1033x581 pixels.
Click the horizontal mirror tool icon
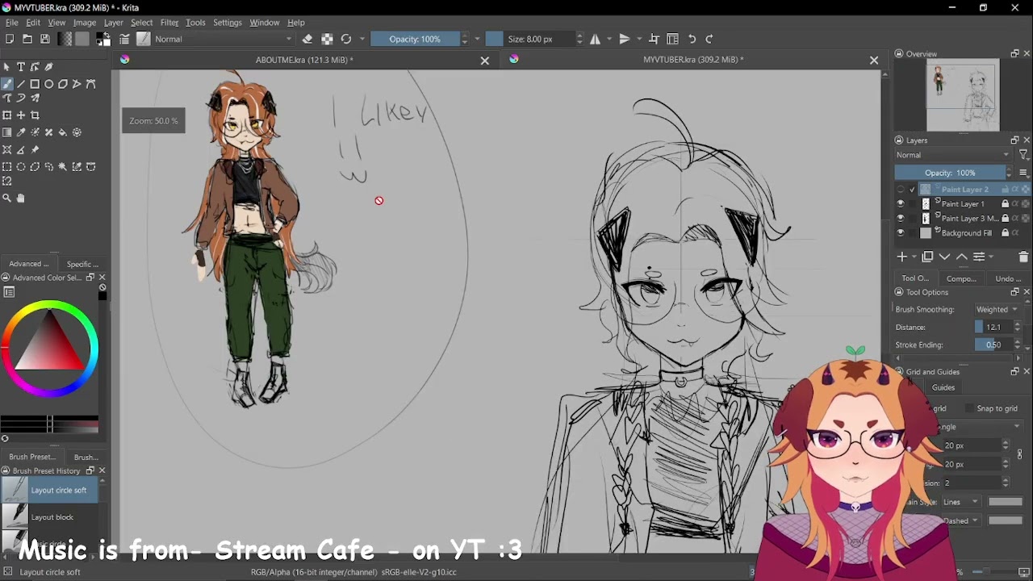(x=596, y=39)
